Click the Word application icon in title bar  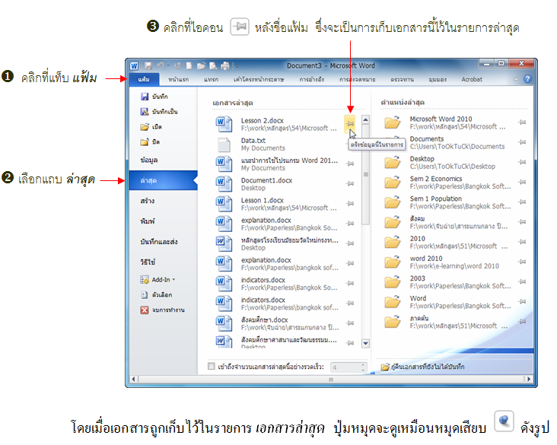pyautogui.click(x=134, y=66)
